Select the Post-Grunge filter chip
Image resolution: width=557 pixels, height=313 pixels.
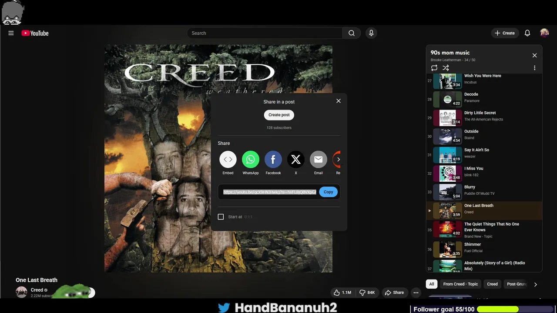pyautogui.click(x=517, y=284)
